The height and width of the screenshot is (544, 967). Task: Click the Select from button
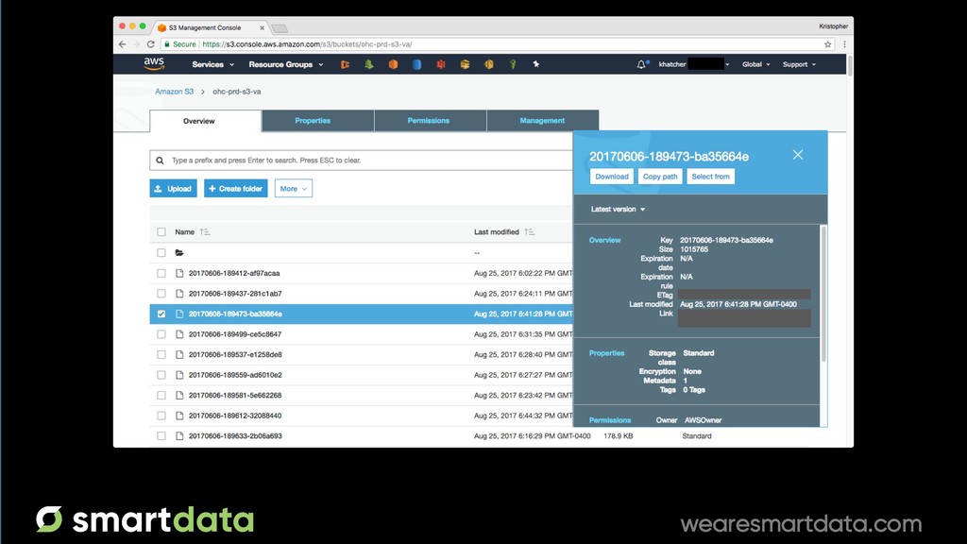pyautogui.click(x=710, y=177)
